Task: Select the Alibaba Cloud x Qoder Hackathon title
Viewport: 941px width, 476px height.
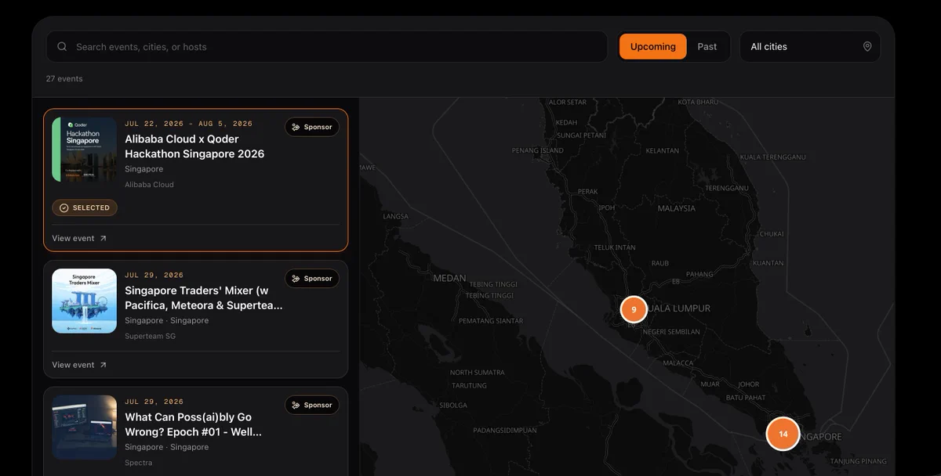Action: click(194, 146)
